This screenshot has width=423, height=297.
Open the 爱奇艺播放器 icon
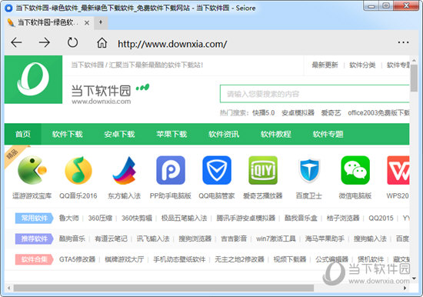coord(263,170)
